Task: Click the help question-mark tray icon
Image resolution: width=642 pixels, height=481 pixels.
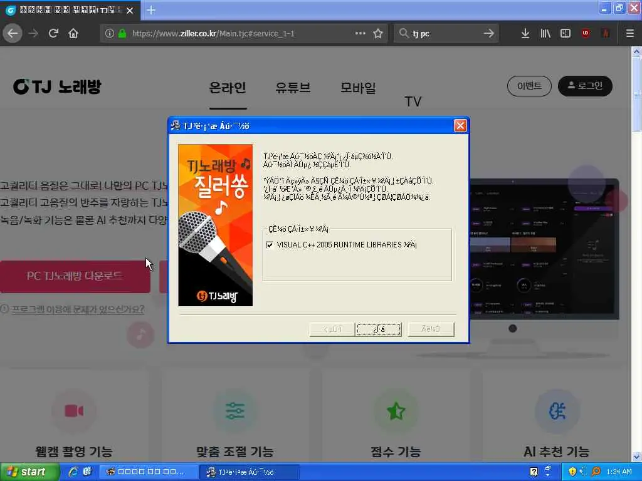Action: click(534, 472)
